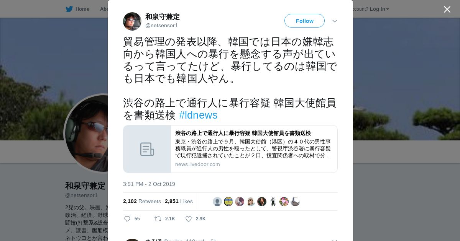Click the reply speech bubble icon
460x241 pixels.
pyautogui.click(x=127, y=219)
